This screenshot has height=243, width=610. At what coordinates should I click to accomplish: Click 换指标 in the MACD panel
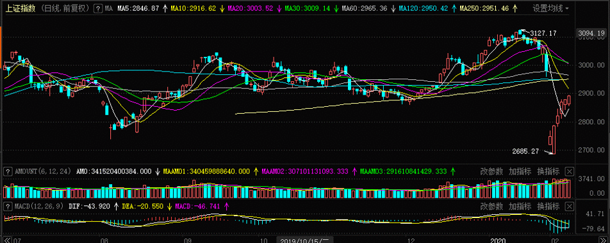(x=548, y=206)
